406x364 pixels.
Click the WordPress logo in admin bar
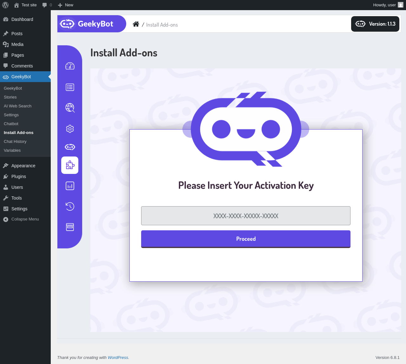click(5, 5)
